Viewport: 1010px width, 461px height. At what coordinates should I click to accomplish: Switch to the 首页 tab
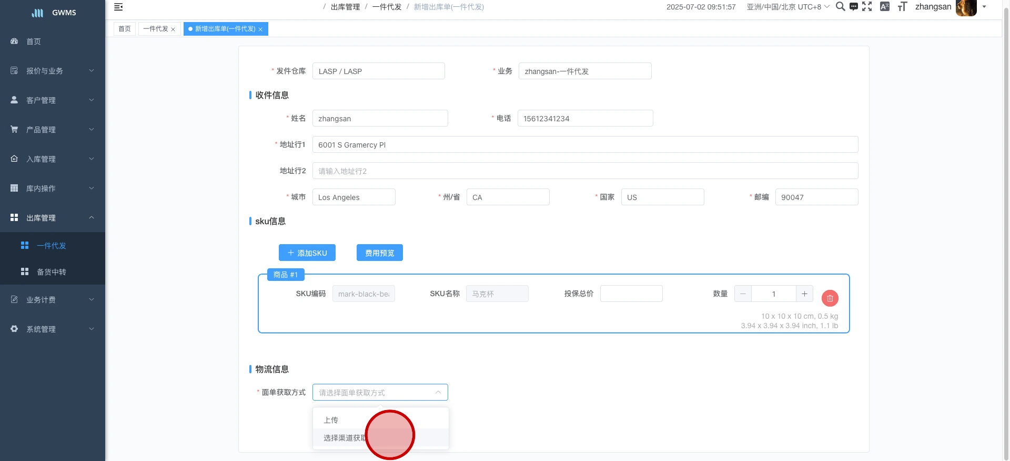125,29
